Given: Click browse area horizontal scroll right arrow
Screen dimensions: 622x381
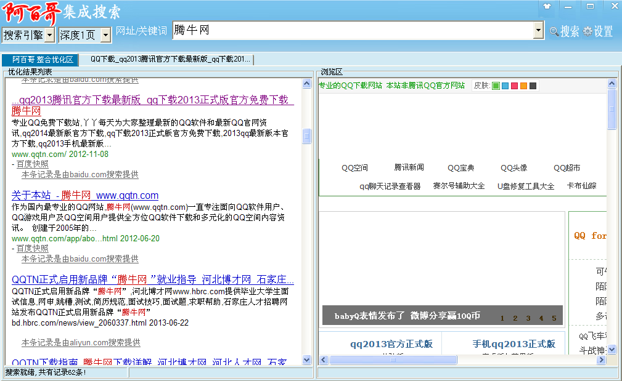Looking at the screenshot, I should coord(602,359).
